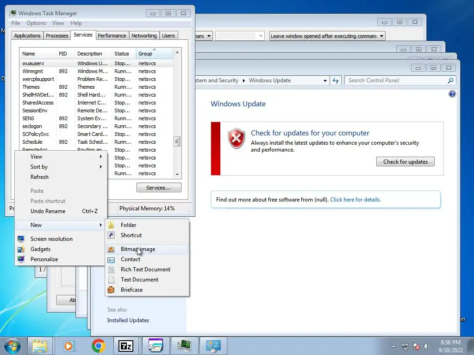Image resolution: width=474 pixels, height=355 pixels.
Task: Click the services list scrollbar thumb
Action: coord(177,141)
